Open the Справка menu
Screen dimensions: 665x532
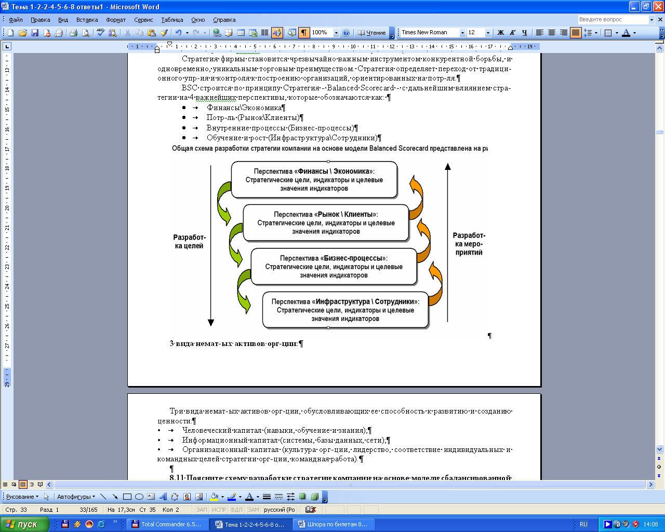[224, 20]
